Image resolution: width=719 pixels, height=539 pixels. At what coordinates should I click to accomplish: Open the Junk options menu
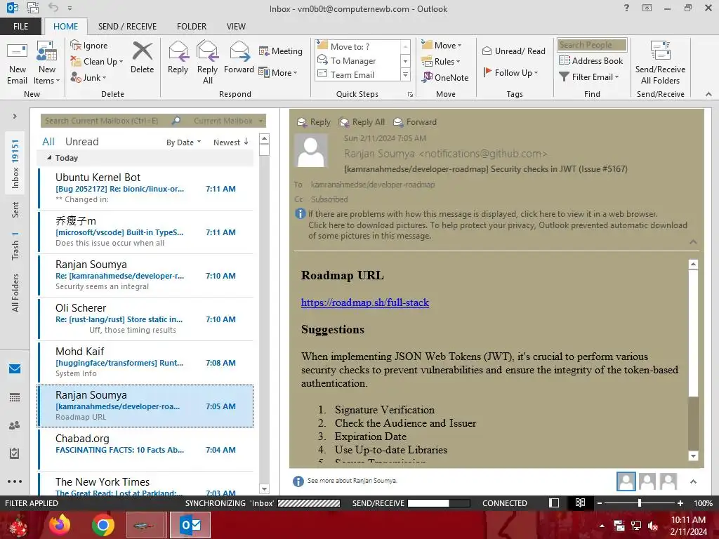point(88,77)
